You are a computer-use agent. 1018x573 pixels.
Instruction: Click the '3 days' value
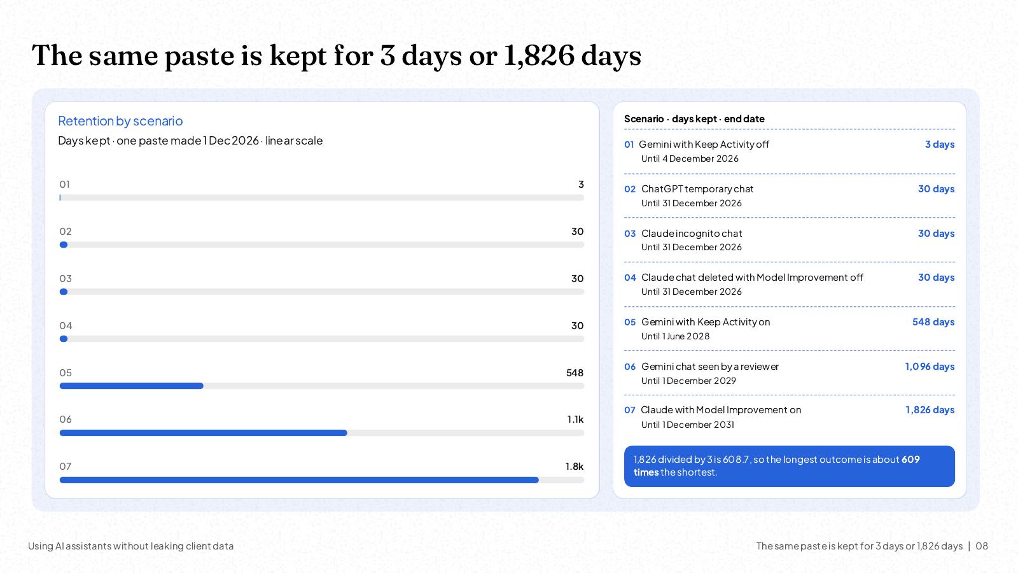(940, 145)
